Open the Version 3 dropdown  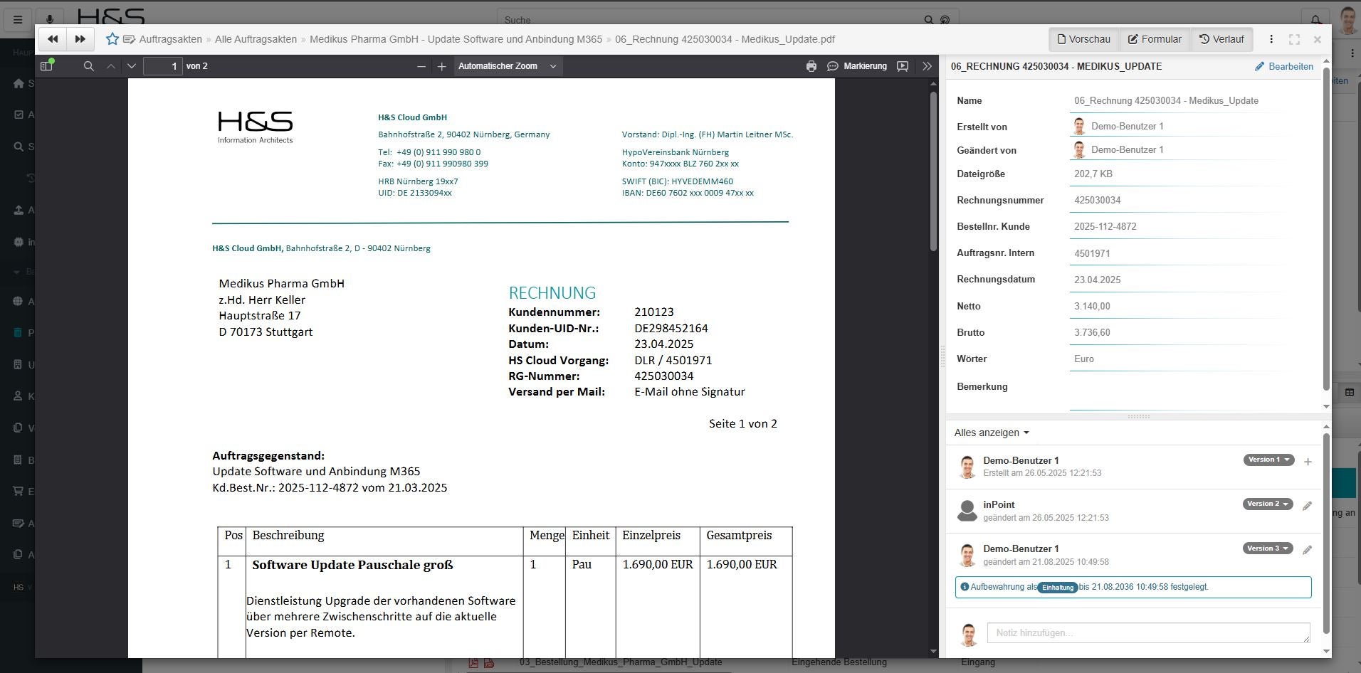(x=1268, y=549)
